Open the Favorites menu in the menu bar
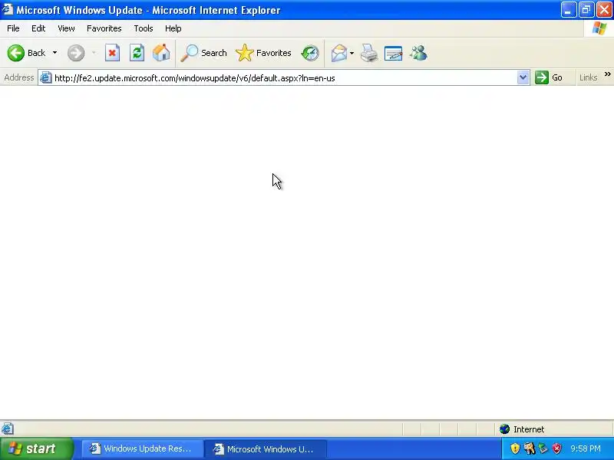Screen dimensions: 614x460 104,28
